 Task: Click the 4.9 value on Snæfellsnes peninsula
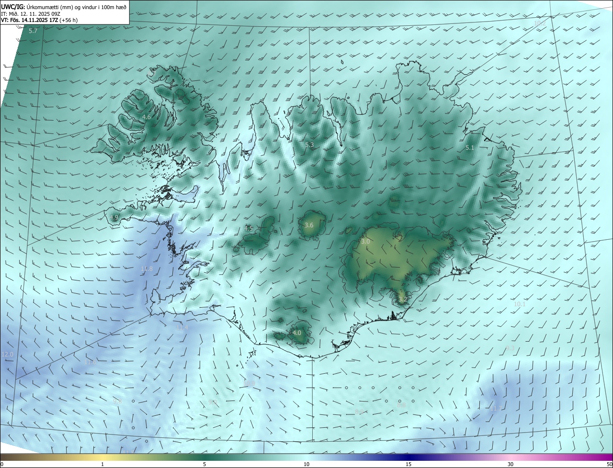[114, 218]
